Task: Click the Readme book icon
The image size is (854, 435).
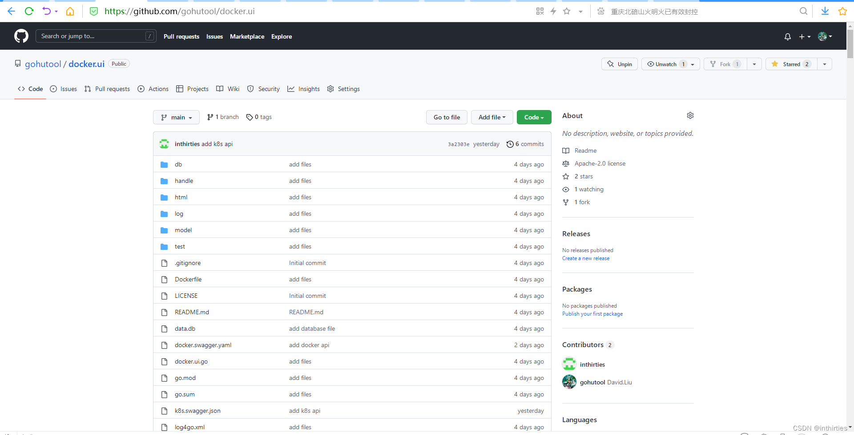Action: [566, 150]
